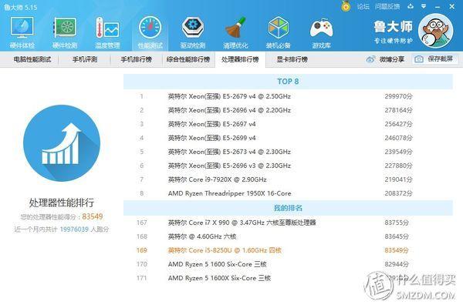Image resolution: width=463 pixels, height=308 pixels.
Task: Click the gold medal icon in title bar
Action: [x=346, y=6]
